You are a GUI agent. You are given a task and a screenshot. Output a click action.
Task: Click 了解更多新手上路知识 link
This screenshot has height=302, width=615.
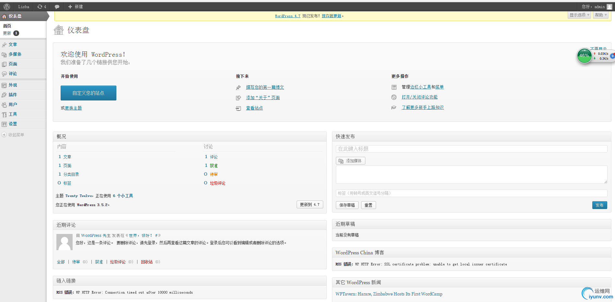coord(423,107)
